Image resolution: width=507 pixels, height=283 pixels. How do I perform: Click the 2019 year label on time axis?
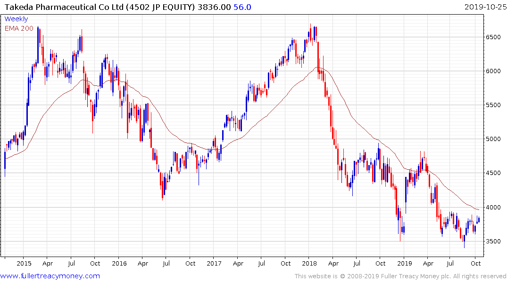(405, 263)
